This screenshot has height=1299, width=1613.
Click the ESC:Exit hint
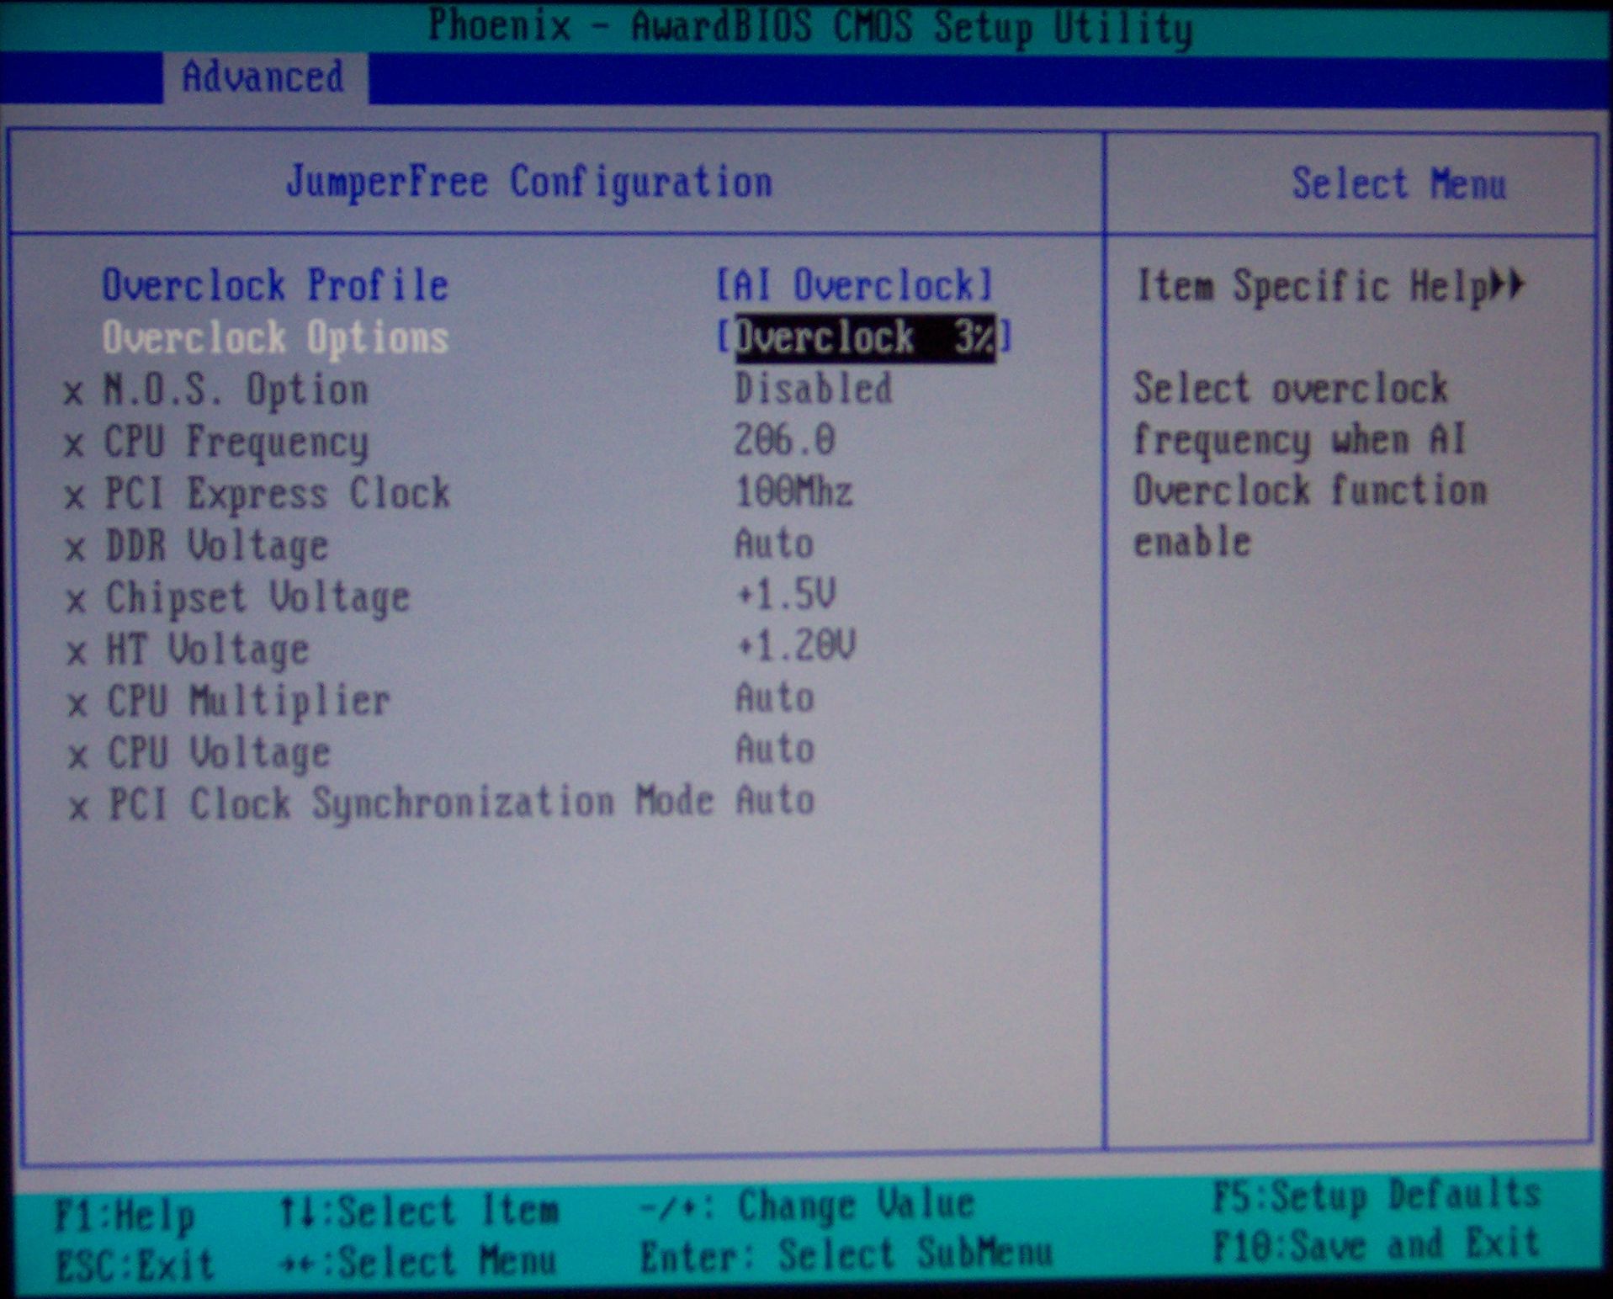(135, 1266)
